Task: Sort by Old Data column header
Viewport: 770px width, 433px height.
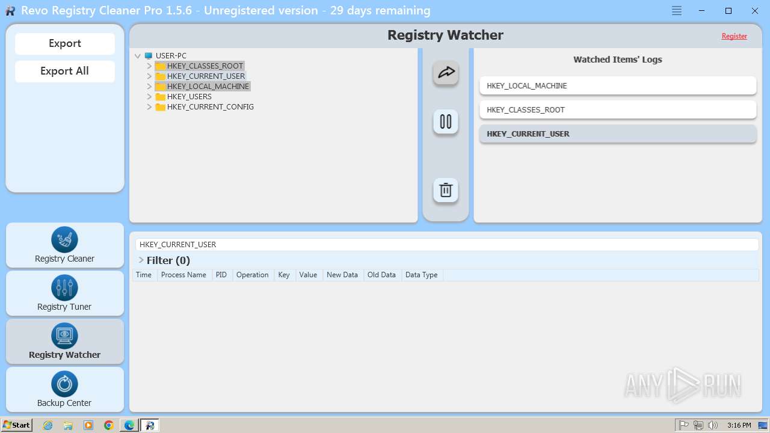Action: pos(381,275)
